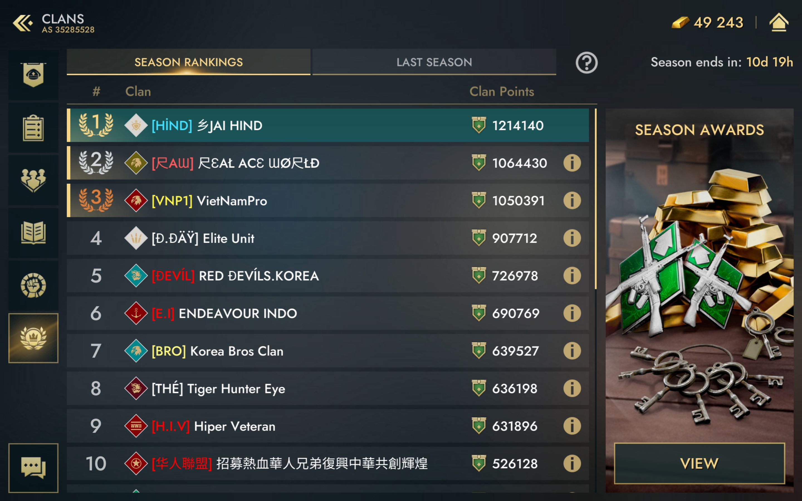Viewport: 802px width, 501px height.
Task: Select the JAI HIND top-ranked clan row
Action: (328, 125)
